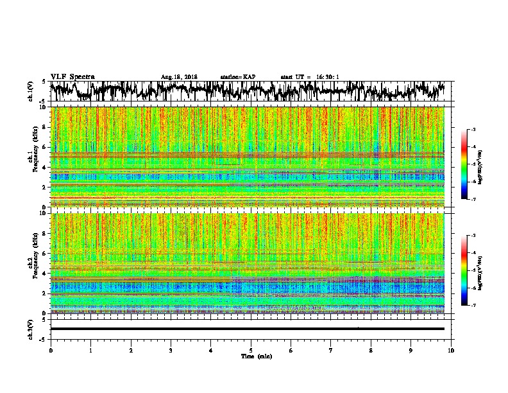This screenshot has width=508, height=393.
Task: Click the "VLF Spectra" plot title
Action: [72, 77]
